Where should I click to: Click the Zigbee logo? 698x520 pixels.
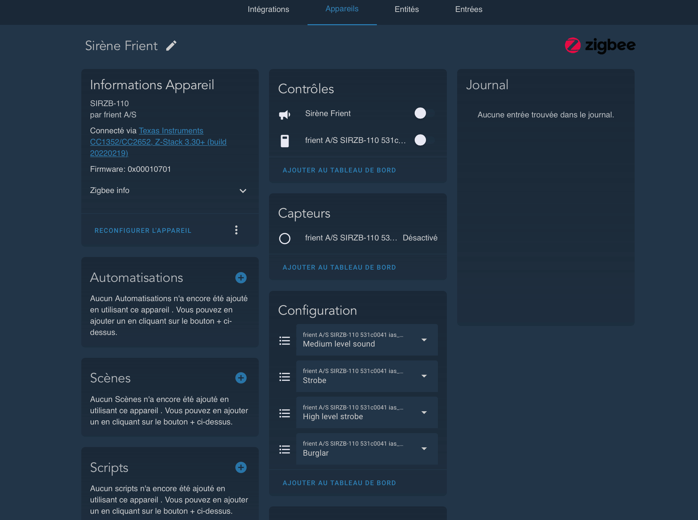[x=600, y=45]
